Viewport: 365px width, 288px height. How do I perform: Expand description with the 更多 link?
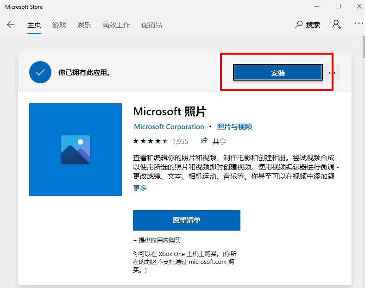click(x=140, y=188)
